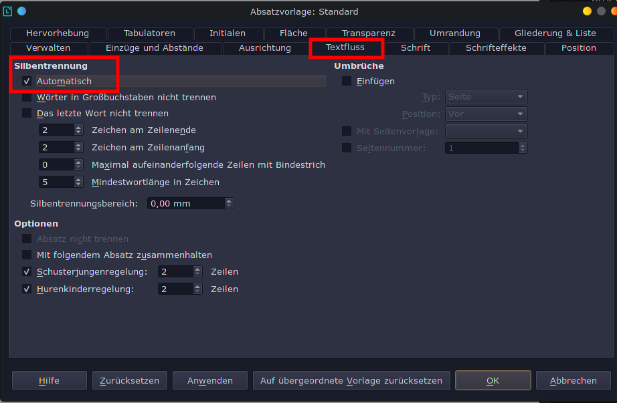Image resolution: width=617 pixels, height=403 pixels.
Task: Open the Seitenvorlage dropdown
Action: click(x=485, y=131)
